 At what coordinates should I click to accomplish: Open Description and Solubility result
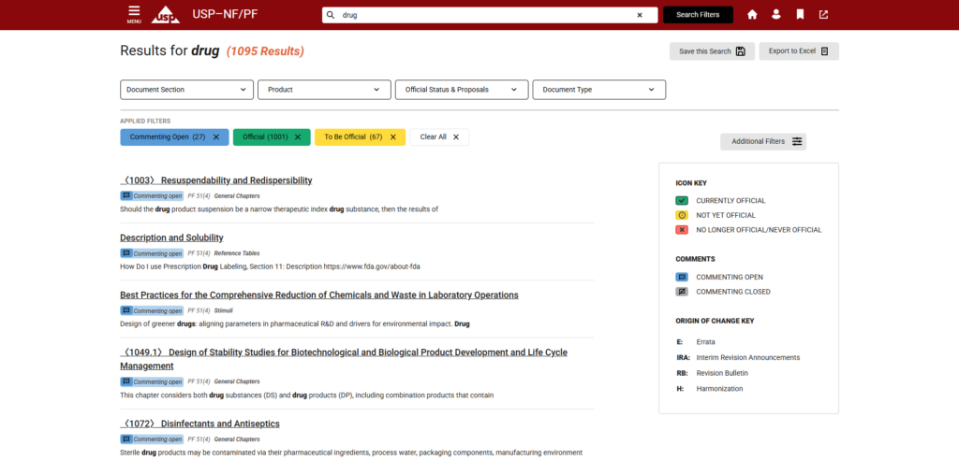pos(171,237)
